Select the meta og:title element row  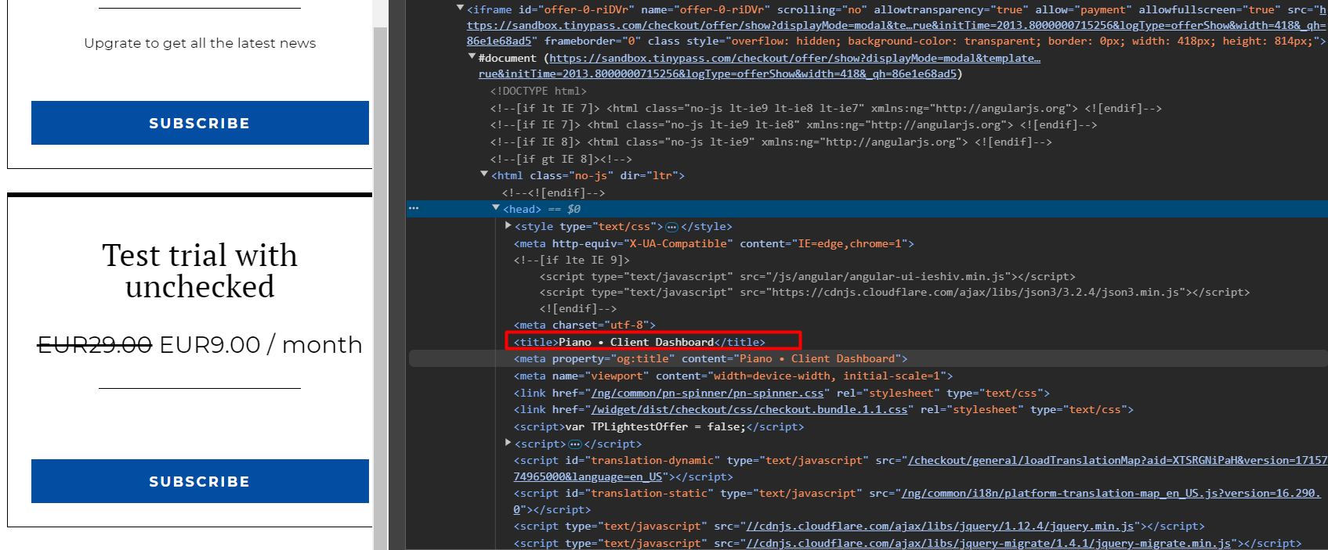pos(710,359)
